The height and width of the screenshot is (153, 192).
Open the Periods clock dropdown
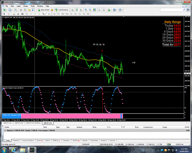[x=115, y=10]
